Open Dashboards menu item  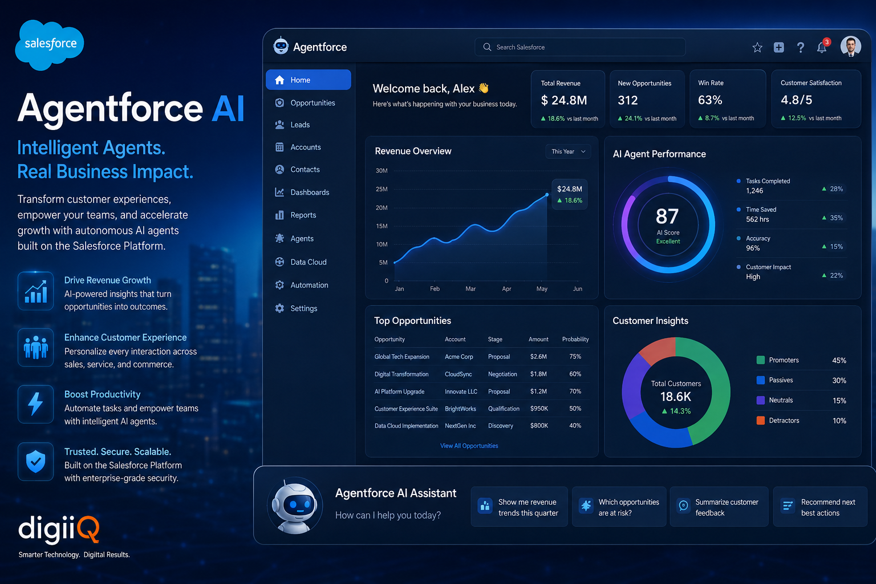click(x=309, y=192)
